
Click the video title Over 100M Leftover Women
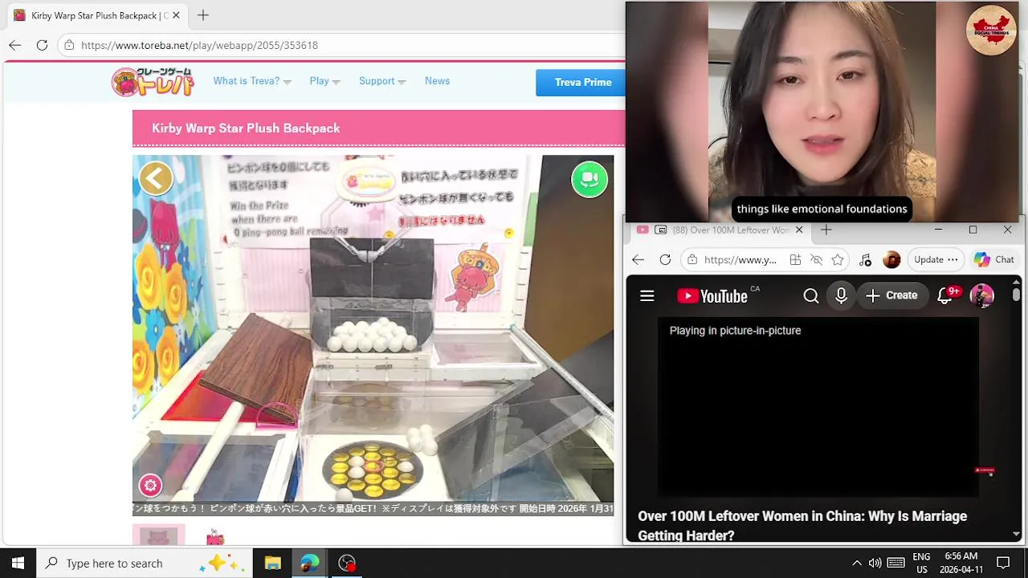coord(802,526)
